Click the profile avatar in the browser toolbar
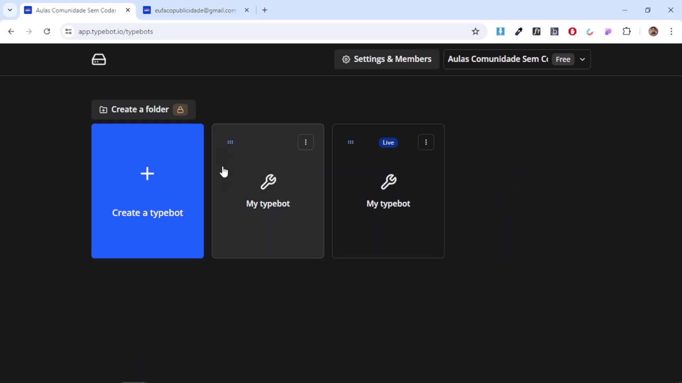Screen dimensions: 682x383 (654, 31)
